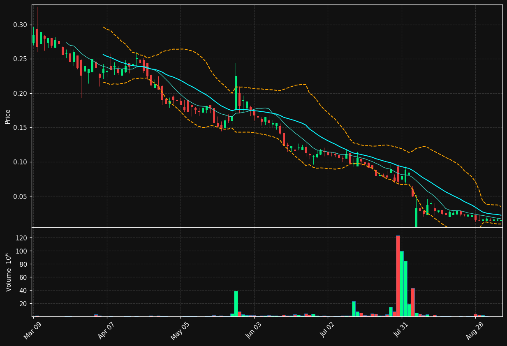
Task: Click the 0.05 price axis label
Action: (20, 196)
